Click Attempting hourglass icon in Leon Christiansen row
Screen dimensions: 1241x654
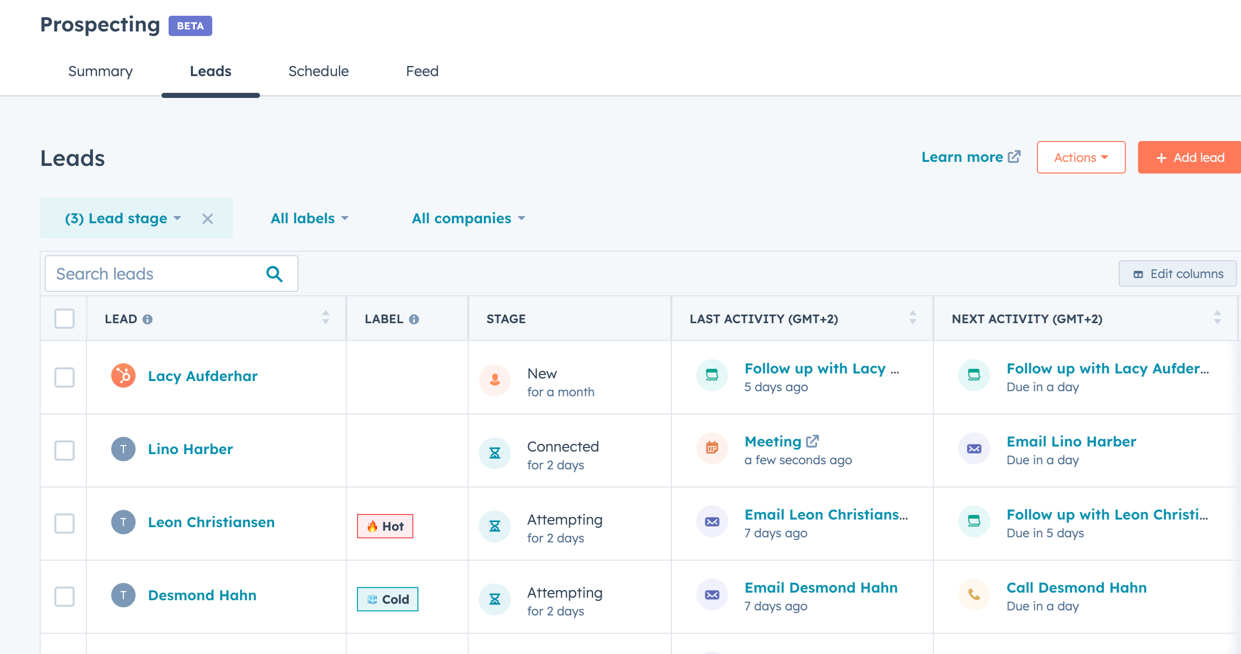tap(495, 526)
